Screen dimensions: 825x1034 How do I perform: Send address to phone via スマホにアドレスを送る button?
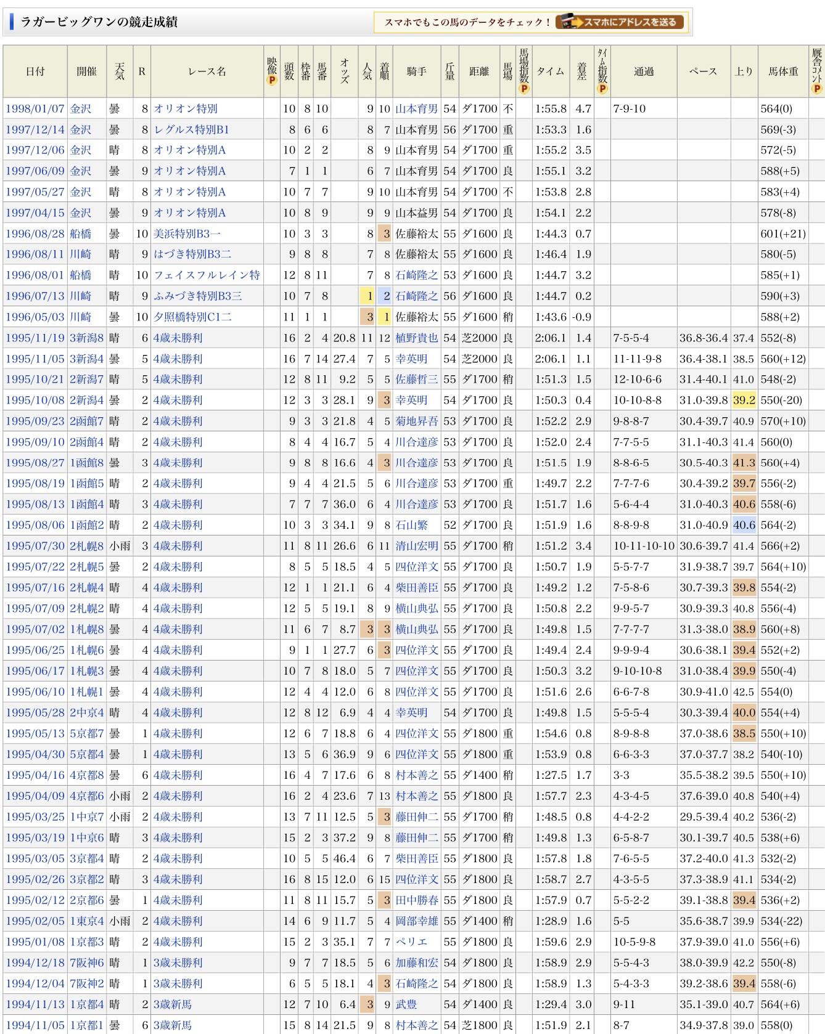[x=620, y=22]
